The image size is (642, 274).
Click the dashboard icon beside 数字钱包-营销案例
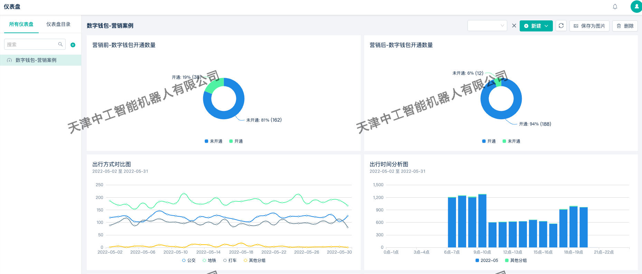9,60
